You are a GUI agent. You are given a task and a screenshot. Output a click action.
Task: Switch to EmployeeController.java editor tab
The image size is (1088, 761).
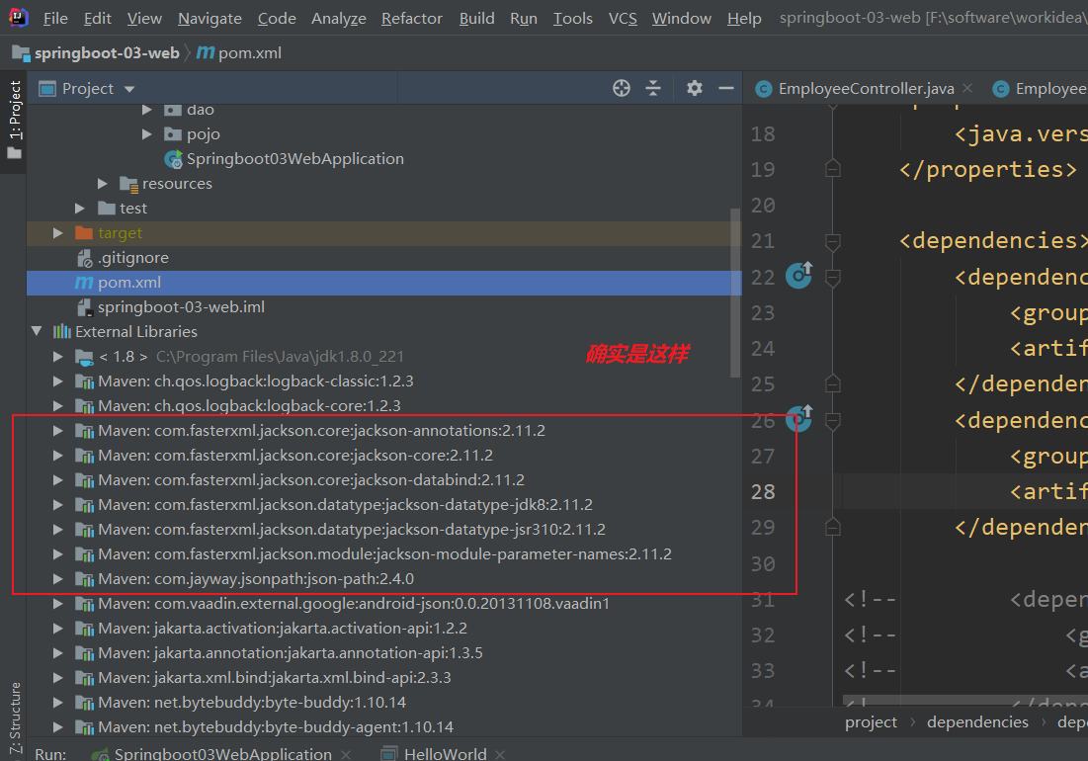(866, 89)
